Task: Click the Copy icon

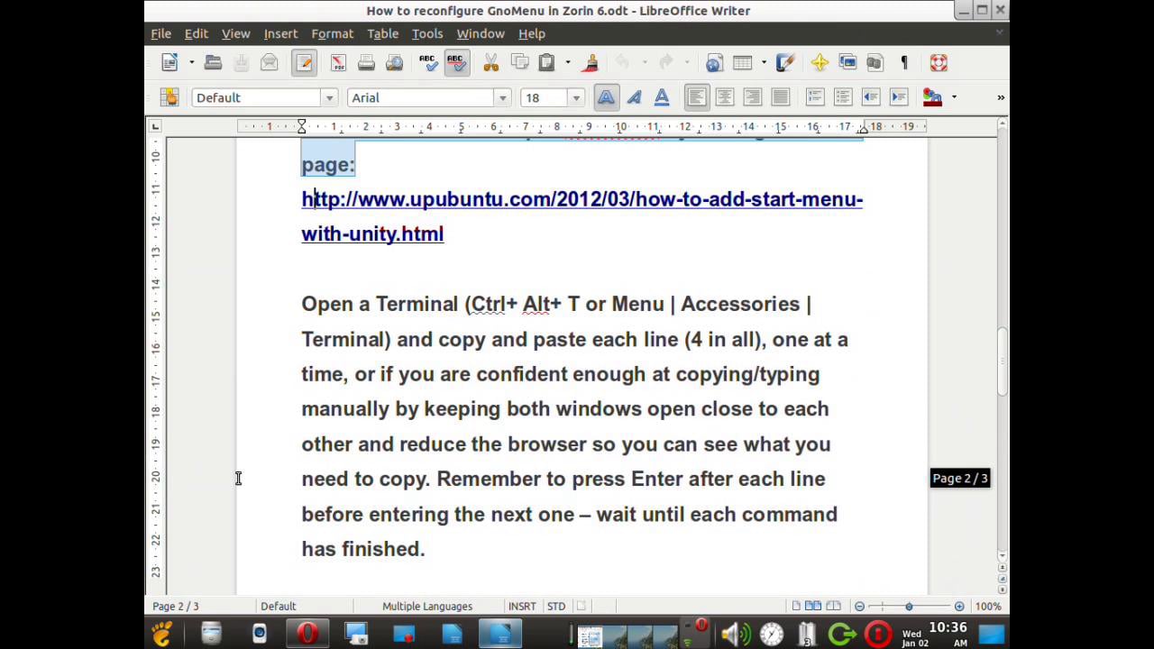Action: point(519,62)
